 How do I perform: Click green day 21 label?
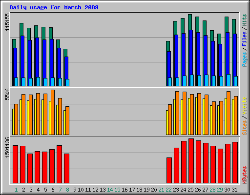[x=161, y=190]
